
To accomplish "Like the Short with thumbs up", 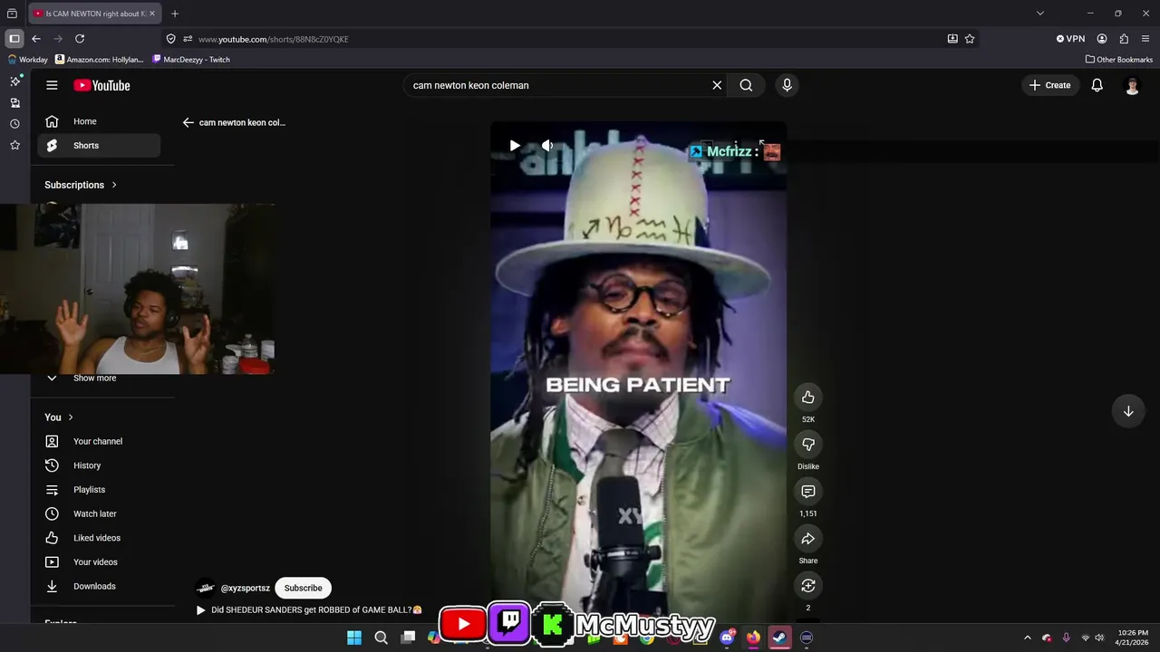I will (x=808, y=398).
